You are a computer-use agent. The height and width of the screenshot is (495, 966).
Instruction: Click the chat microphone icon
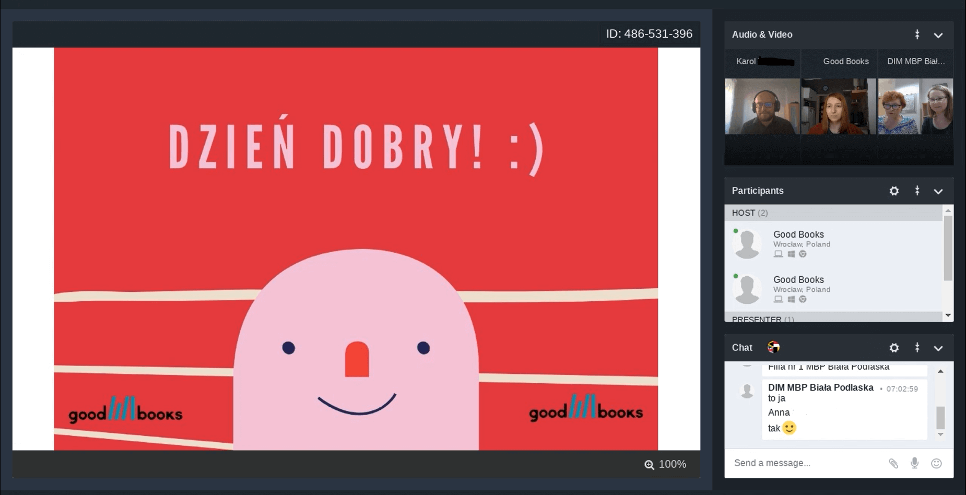pos(914,463)
